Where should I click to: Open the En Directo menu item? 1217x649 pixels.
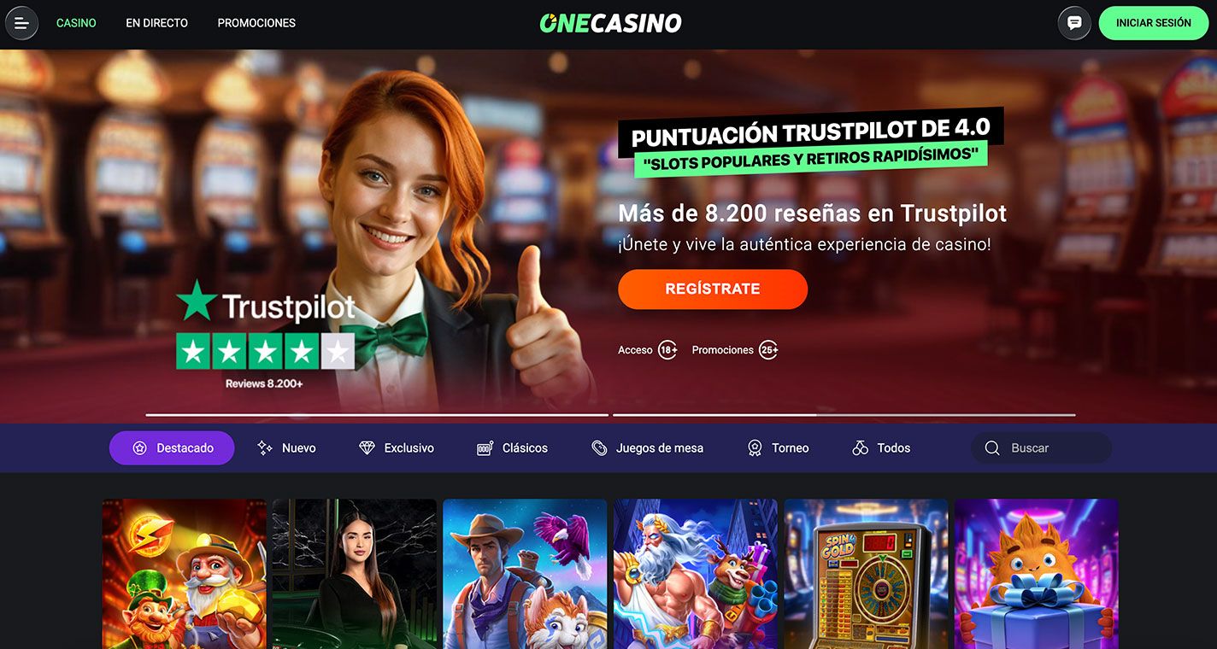(156, 23)
